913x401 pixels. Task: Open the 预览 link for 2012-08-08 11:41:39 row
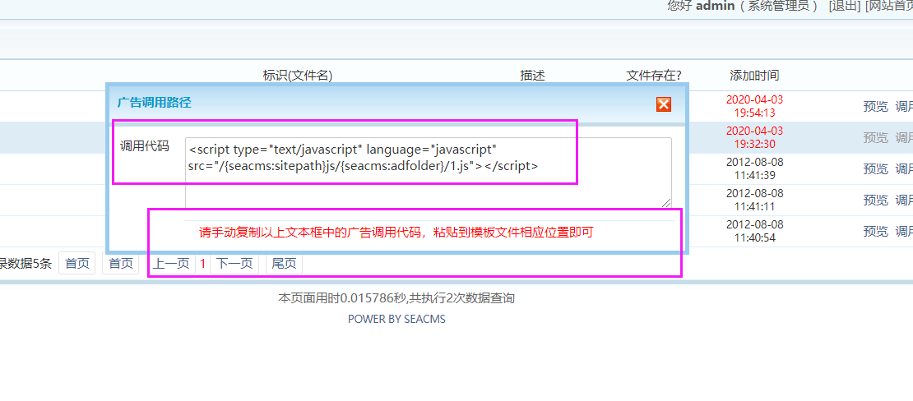click(875, 168)
